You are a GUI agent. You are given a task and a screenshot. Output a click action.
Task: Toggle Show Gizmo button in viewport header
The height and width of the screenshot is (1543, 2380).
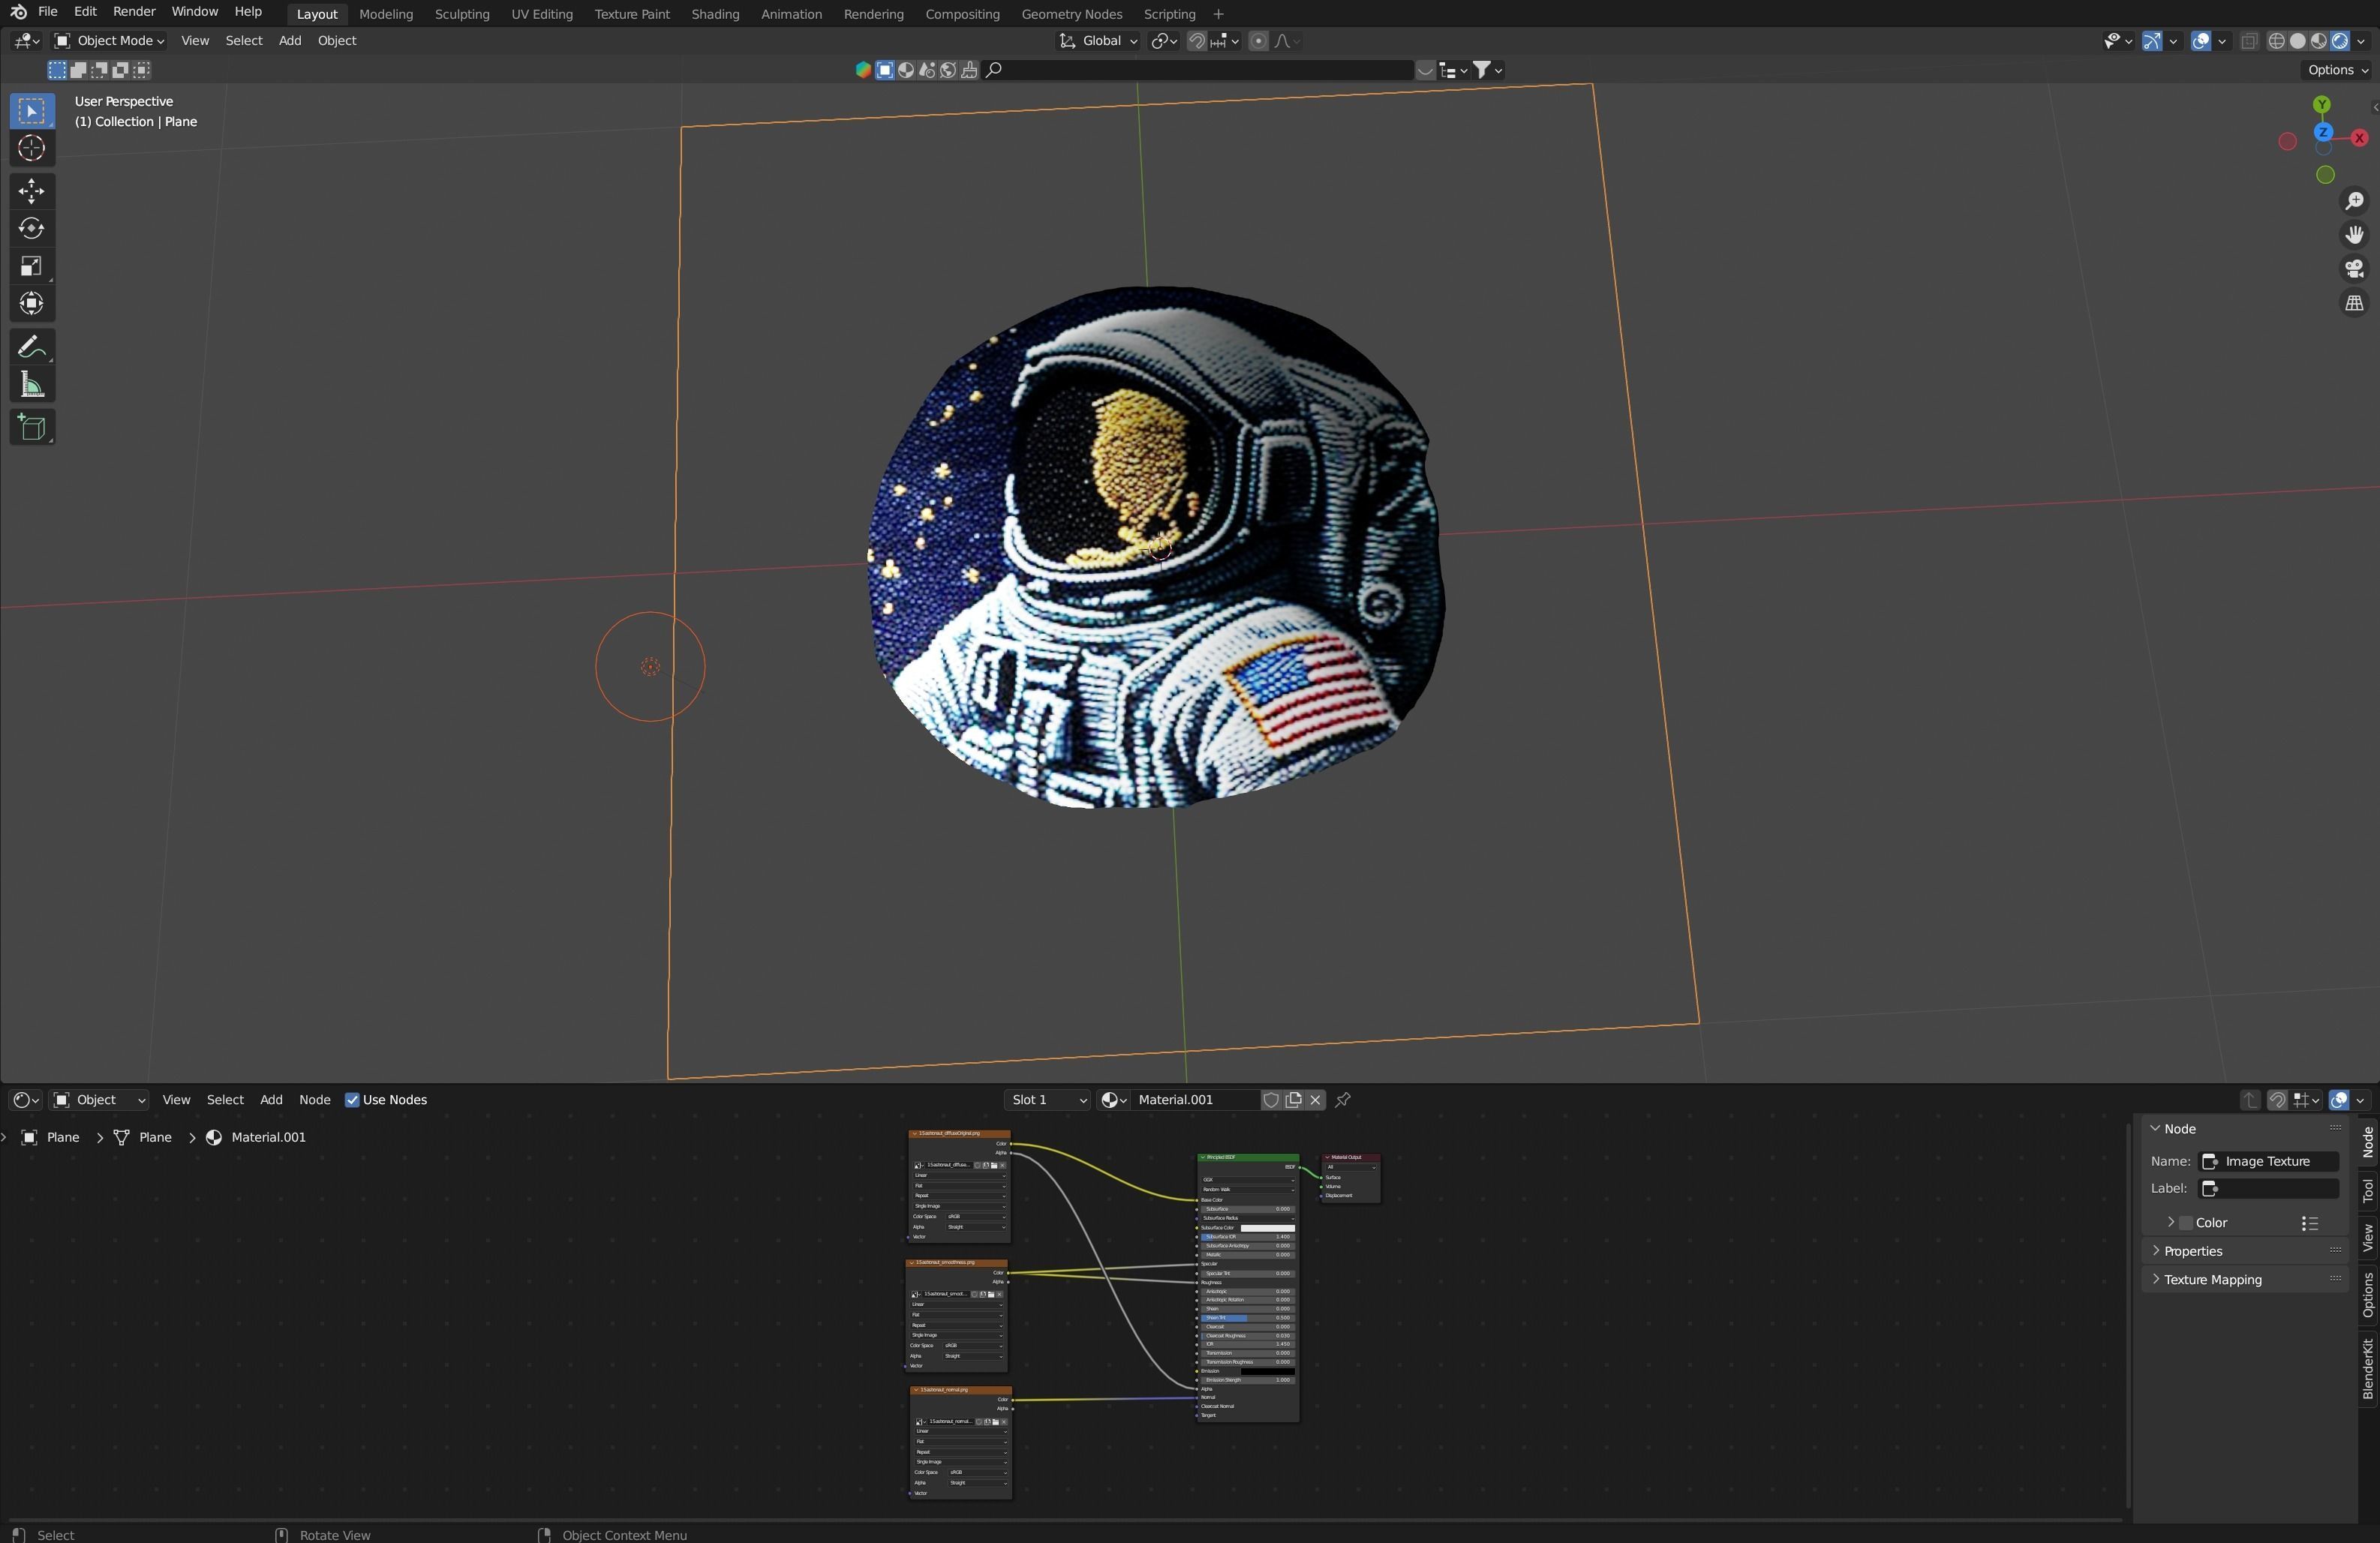coord(2152,41)
